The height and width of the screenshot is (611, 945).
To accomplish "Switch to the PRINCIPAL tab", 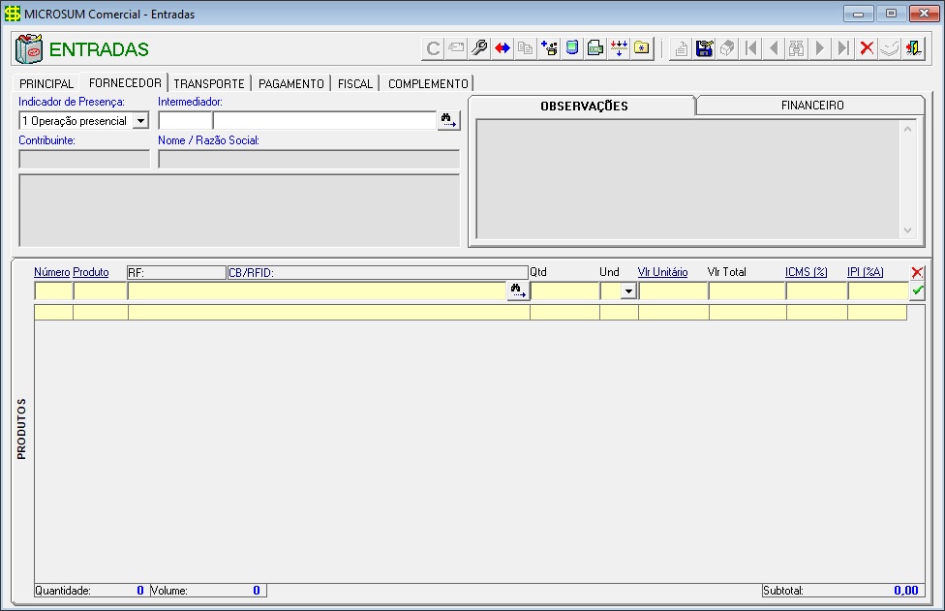I will (46, 84).
